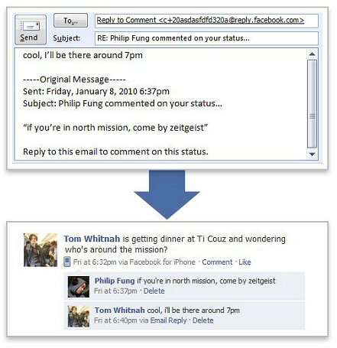This screenshot has width=337, height=348.
Task: Click the scrollbar up arrow
Action: [312, 54]
